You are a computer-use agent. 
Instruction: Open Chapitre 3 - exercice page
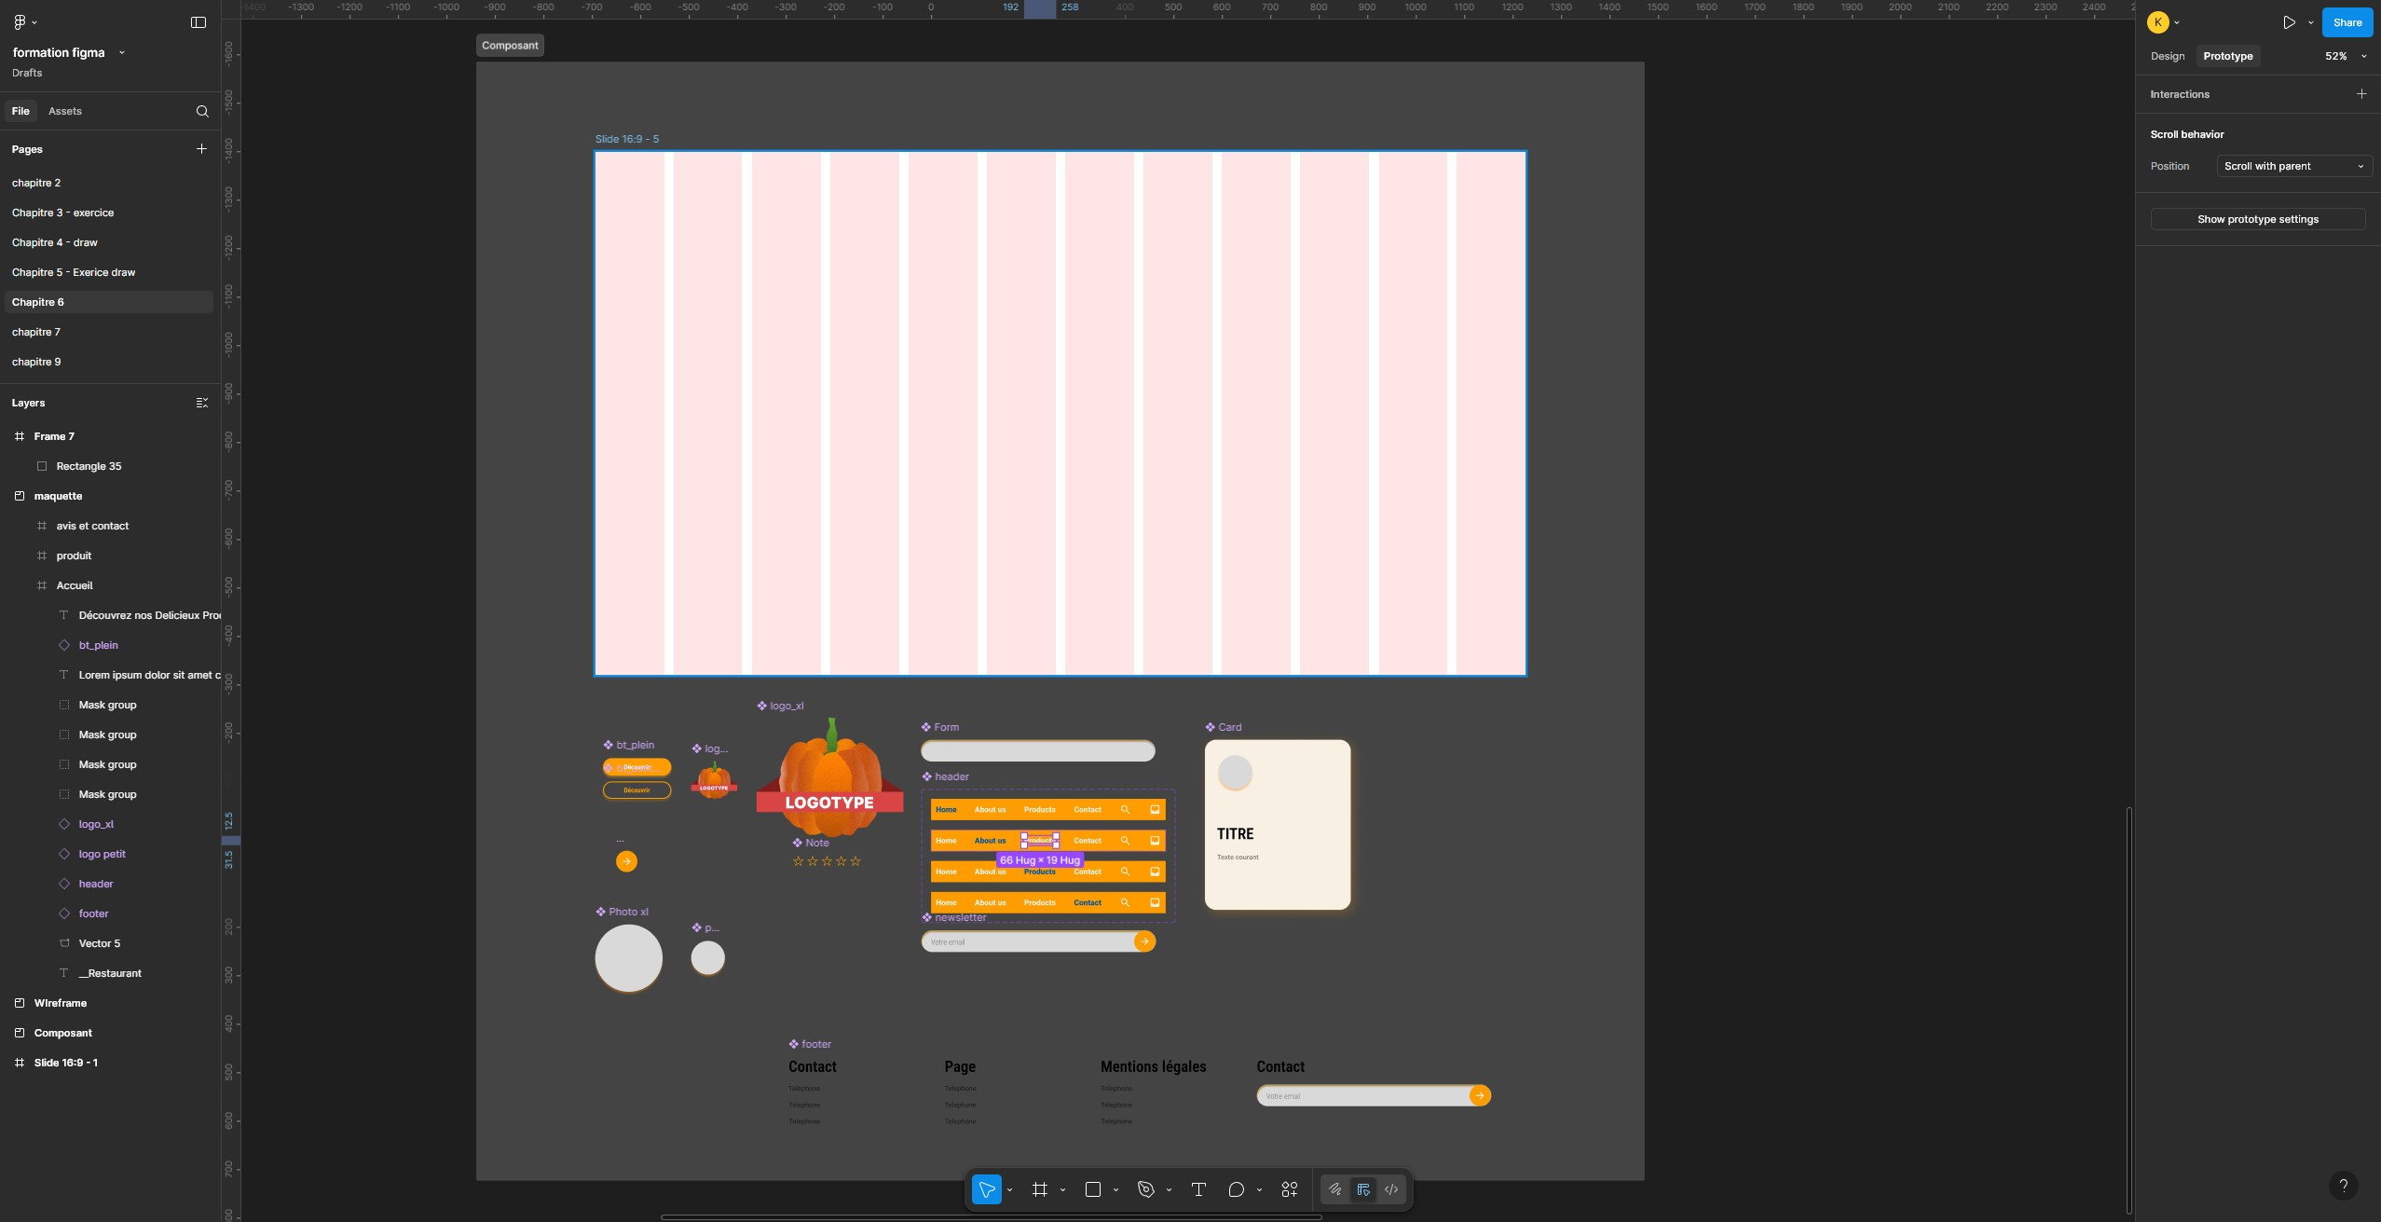tap(108, 213)
